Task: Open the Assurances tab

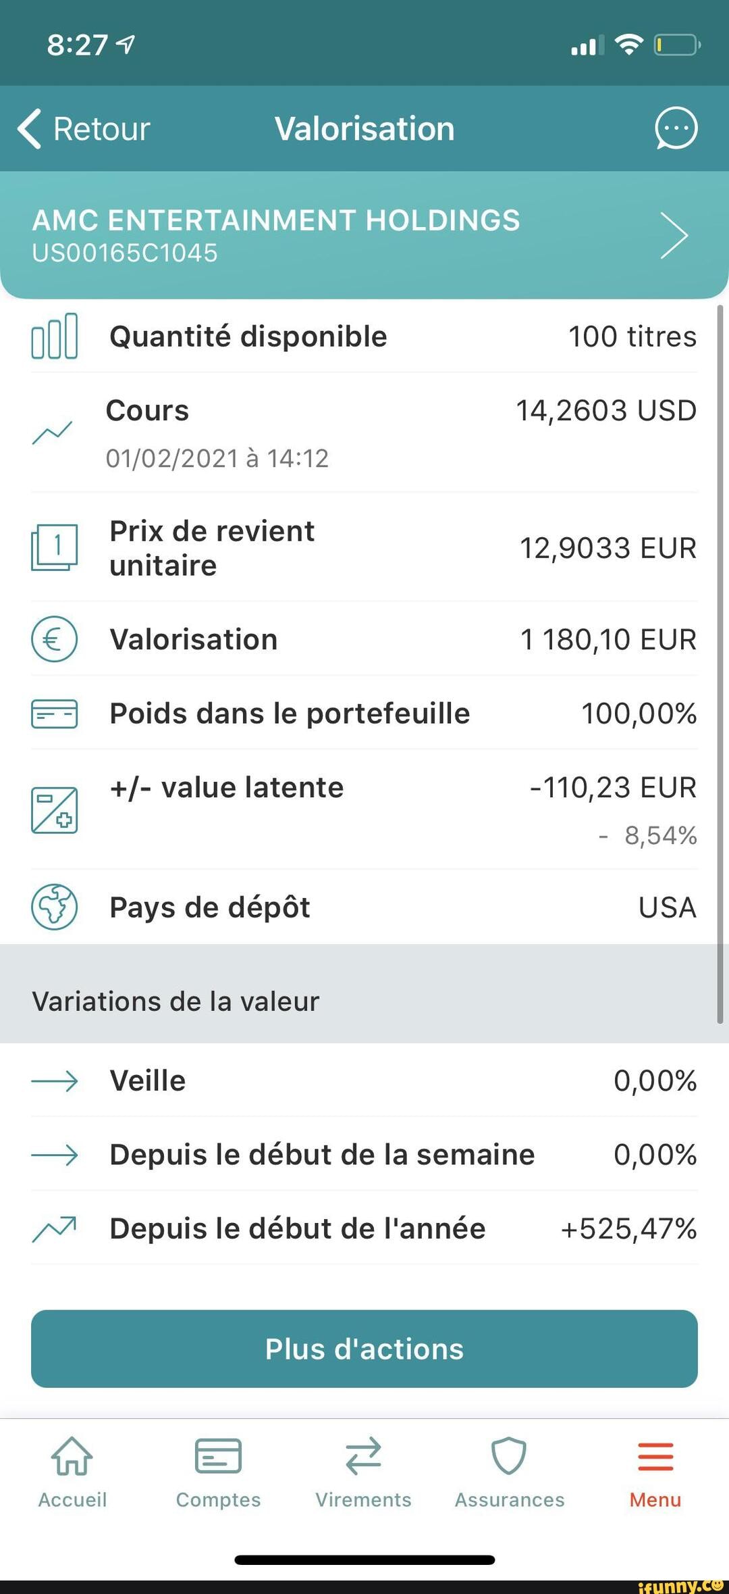Action: pos(510,1474)
